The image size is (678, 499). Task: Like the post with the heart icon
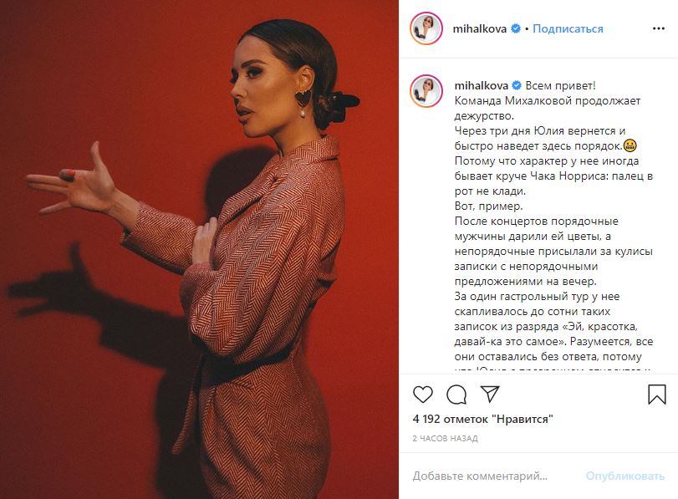tap(423, 395)
